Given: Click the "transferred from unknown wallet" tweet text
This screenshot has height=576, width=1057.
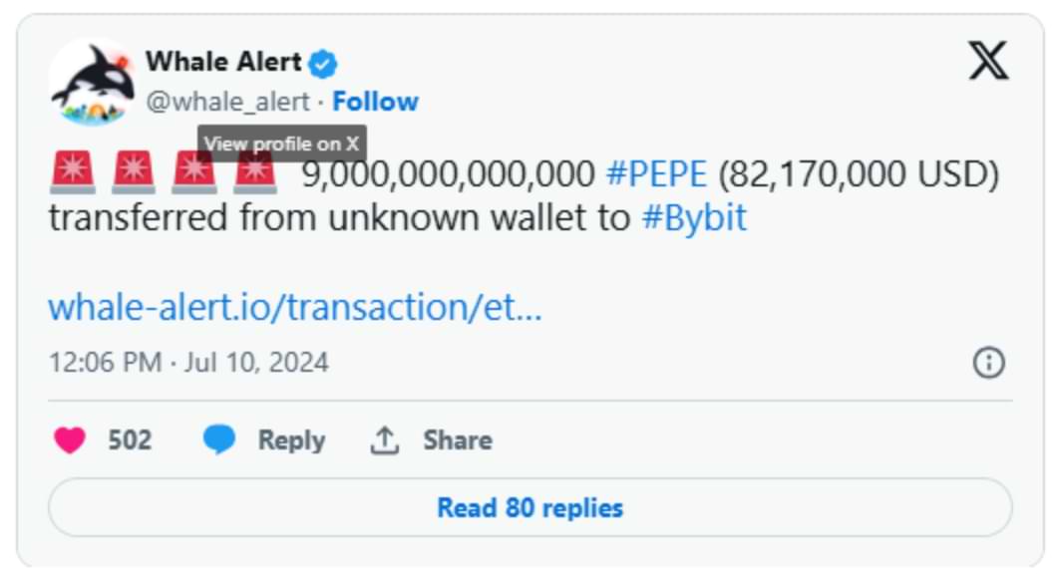Looking at the screenshot, I should [x=339, y=218].
